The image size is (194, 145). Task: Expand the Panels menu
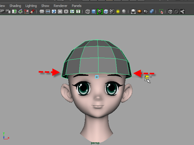tap(76, 6)
